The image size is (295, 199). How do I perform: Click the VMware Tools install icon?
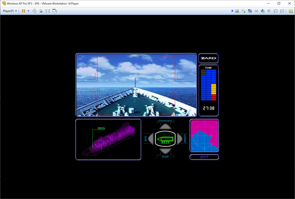[x=41, y=11]
